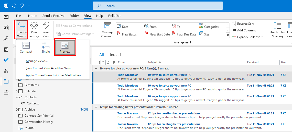Viewport: 292px width, 132px height.
Task: Open the To Do checkmark app
Action: click(x=6, y=60)
